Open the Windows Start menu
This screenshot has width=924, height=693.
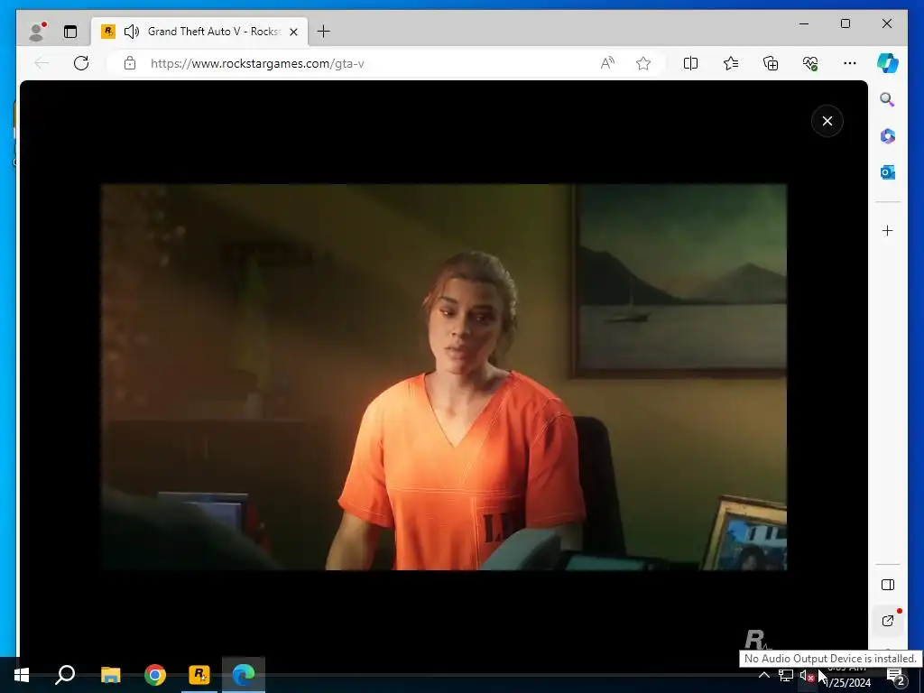(x=22, y=675)
